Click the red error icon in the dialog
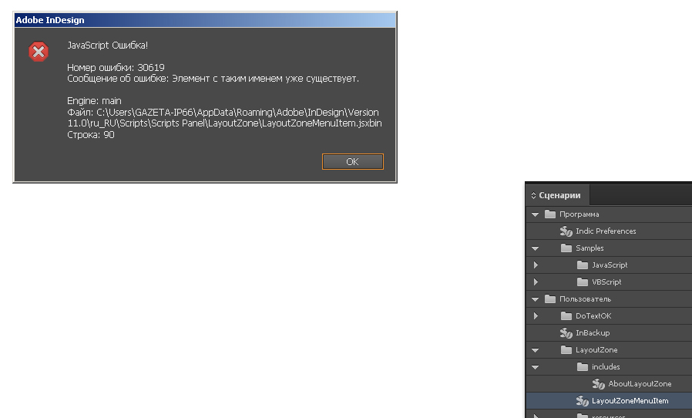The width and height of the screenshot is (692, 418). click(x=39, y=52)
